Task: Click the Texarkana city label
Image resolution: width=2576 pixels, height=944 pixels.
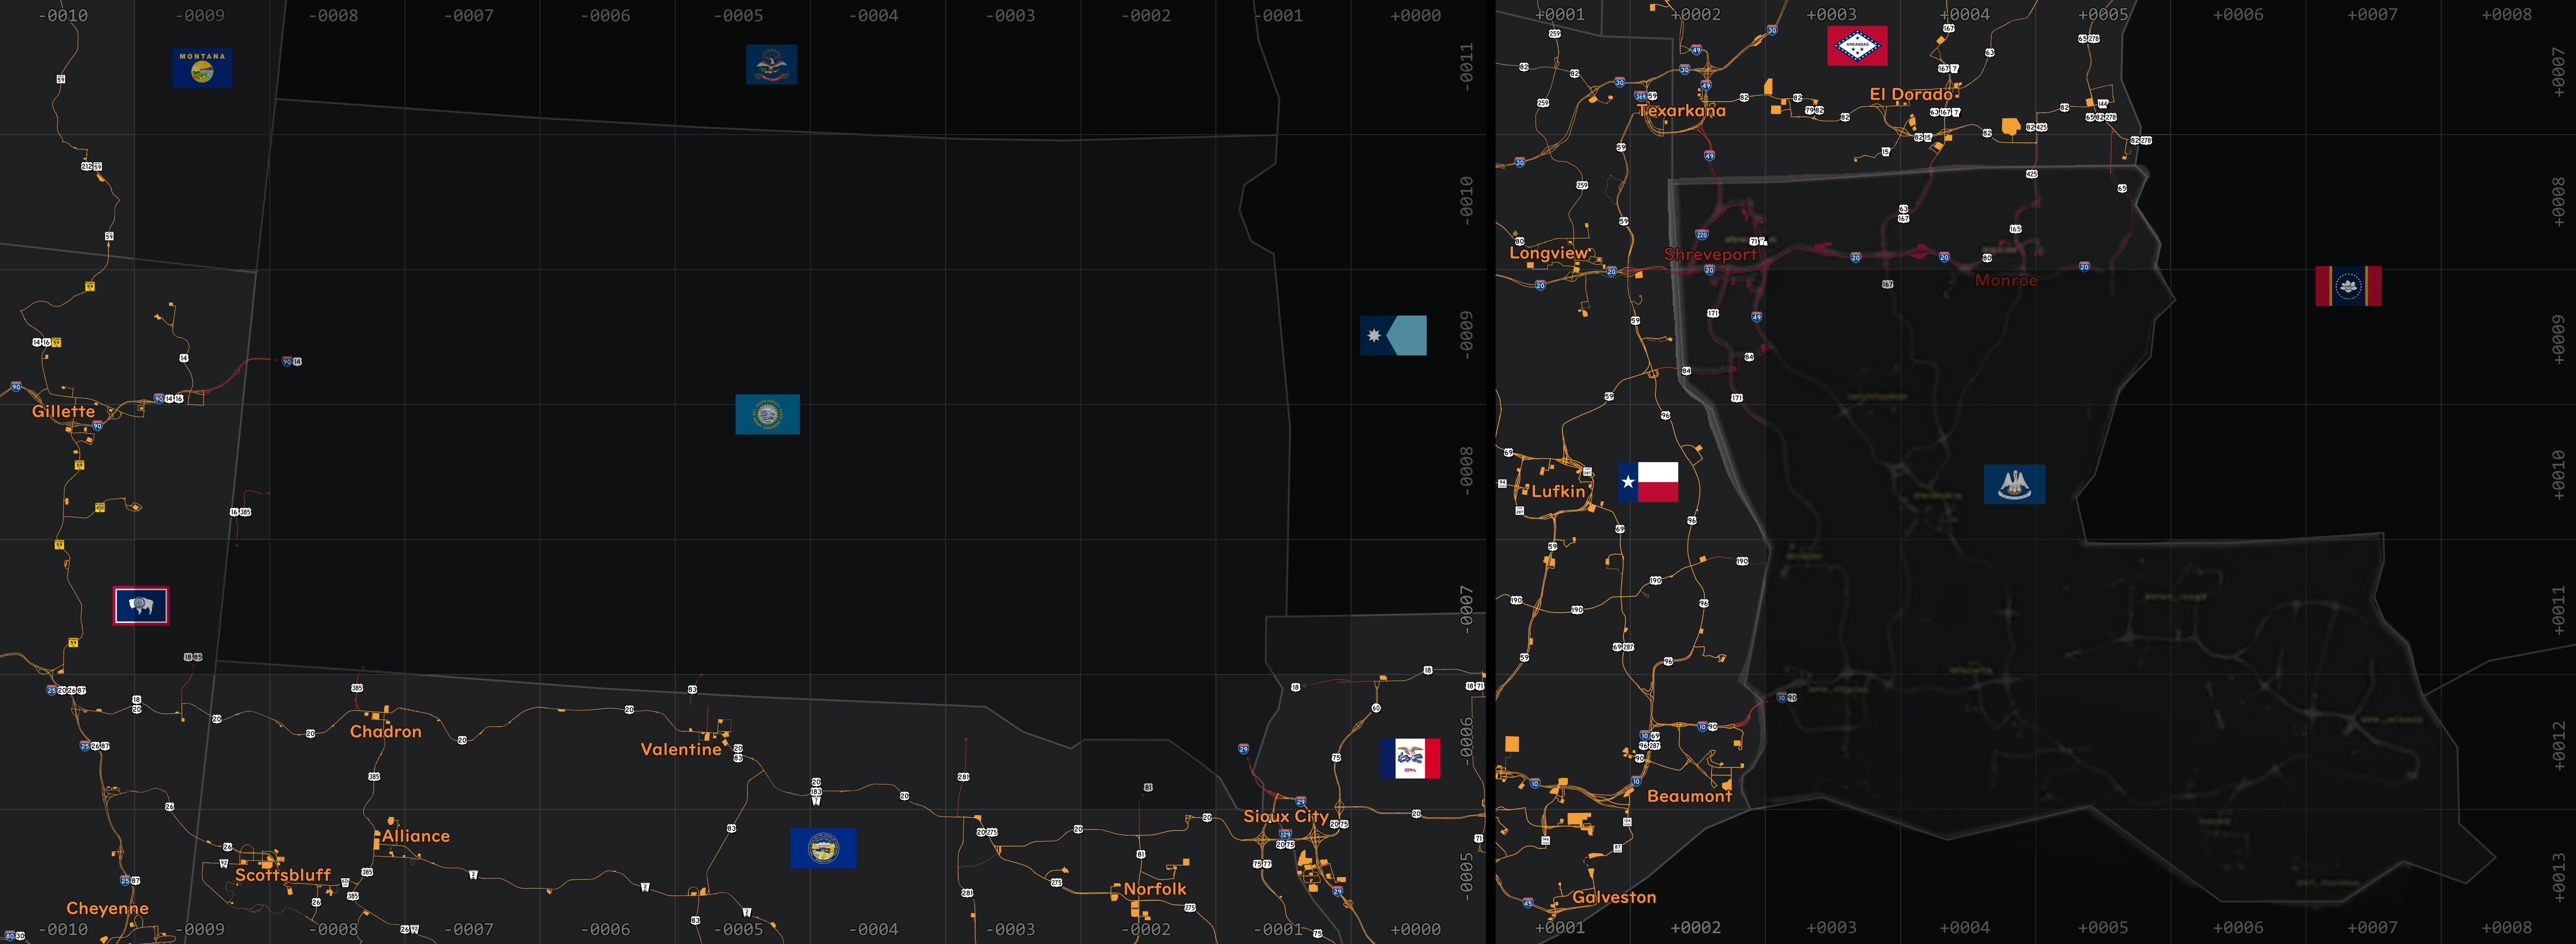Action: point(1681,111)
